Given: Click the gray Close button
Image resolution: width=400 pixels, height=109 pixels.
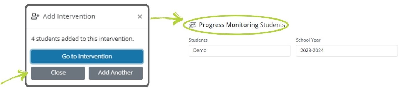Looking at the screenshot, I should click(58, 73).
